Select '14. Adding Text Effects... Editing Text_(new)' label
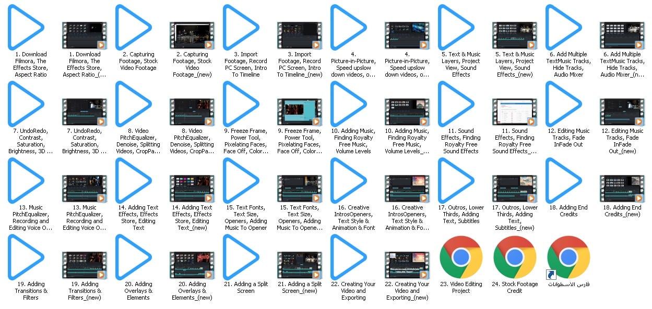The width and height of the screenshot is (652, 309). 192,218
